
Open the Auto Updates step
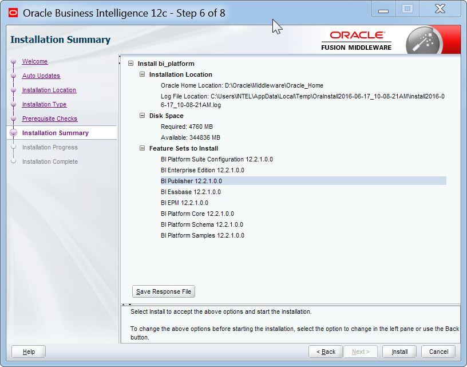point(41,76)
